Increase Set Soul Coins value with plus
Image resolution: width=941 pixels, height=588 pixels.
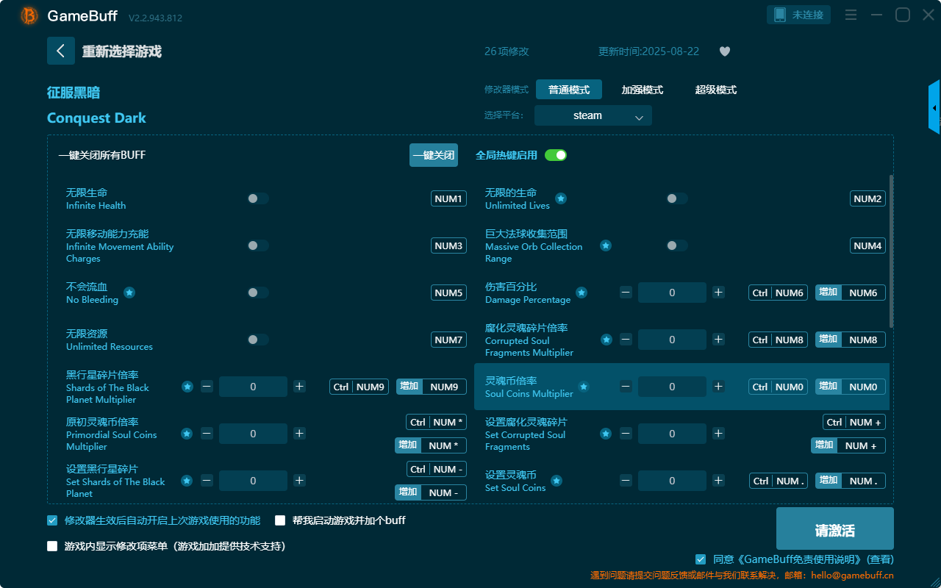tap(718, 481)
